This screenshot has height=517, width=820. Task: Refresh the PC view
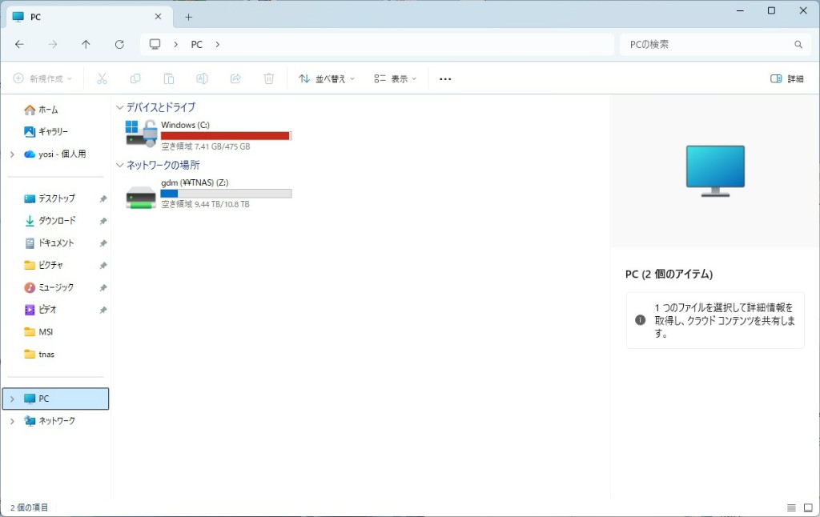pos(119,45)
